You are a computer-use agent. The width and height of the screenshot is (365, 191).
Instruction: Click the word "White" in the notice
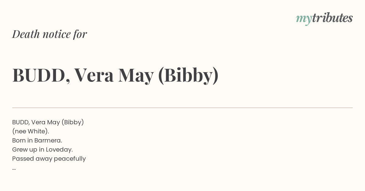[x=37, y=131]
